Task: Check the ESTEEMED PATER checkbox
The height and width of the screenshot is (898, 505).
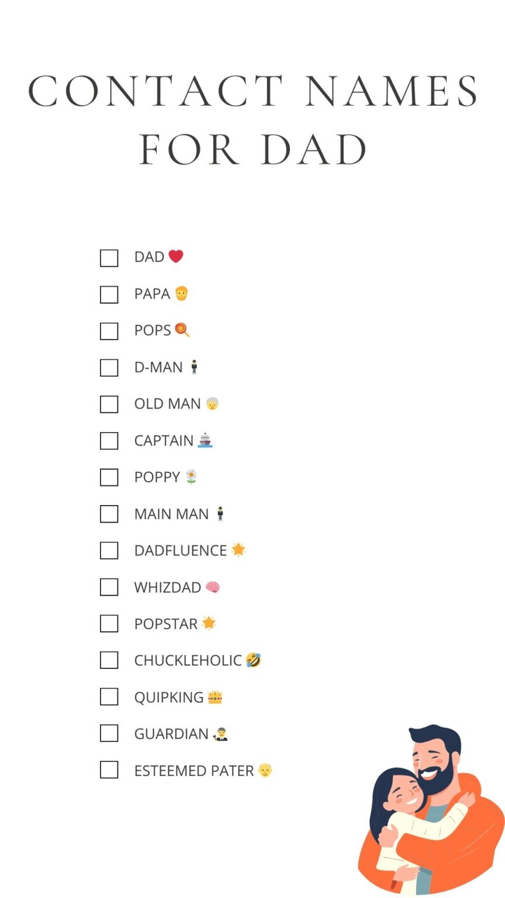Action: [109, 770]
